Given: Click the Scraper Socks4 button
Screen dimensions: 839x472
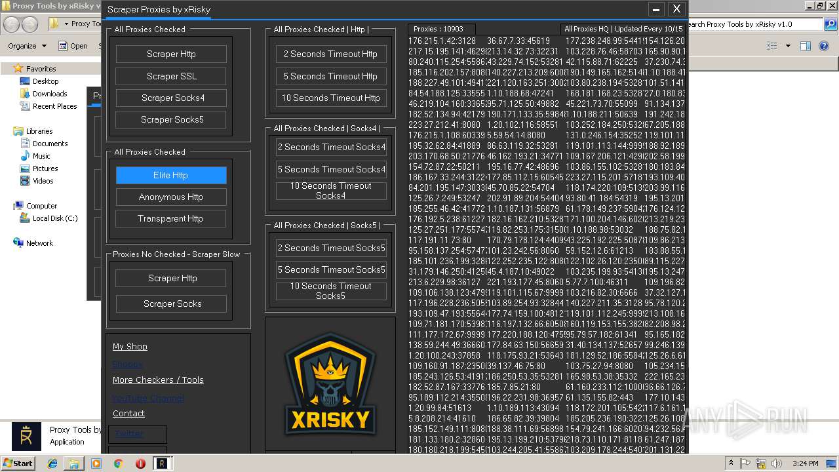Looking at the screenshot, I should (x=171, y=98).
